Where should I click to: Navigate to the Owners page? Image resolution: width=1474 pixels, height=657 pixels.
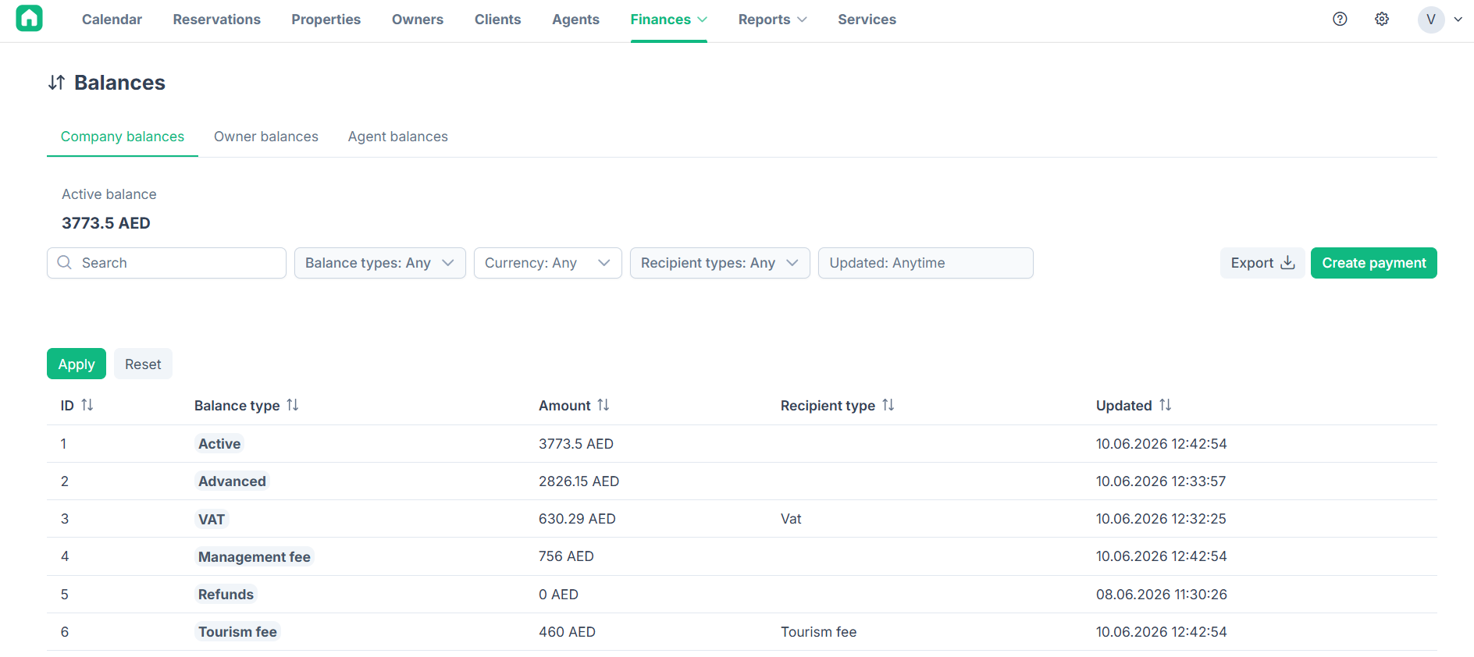click(418, 20)
